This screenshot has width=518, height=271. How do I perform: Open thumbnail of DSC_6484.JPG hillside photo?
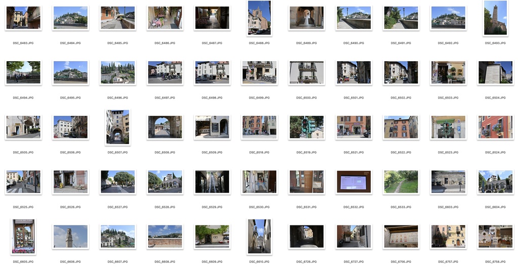[70, 18]
